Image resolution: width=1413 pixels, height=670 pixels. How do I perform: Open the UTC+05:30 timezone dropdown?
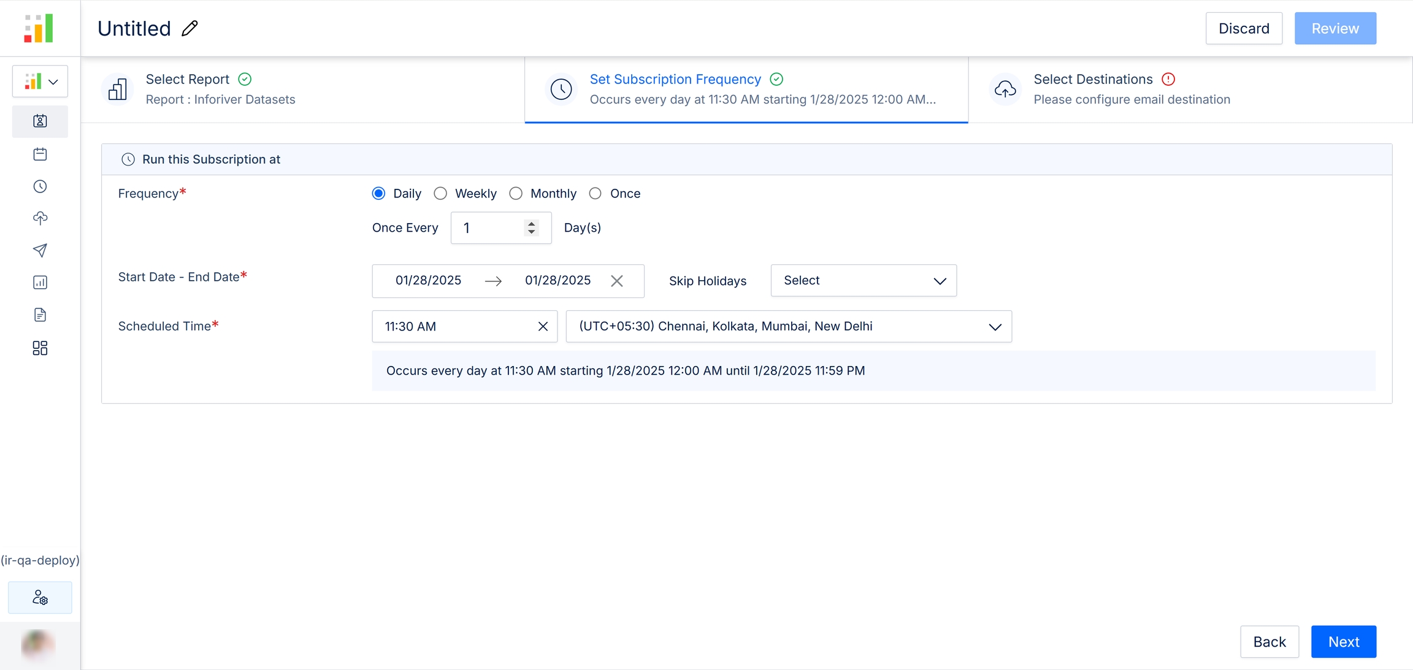[x=788, y=327]
